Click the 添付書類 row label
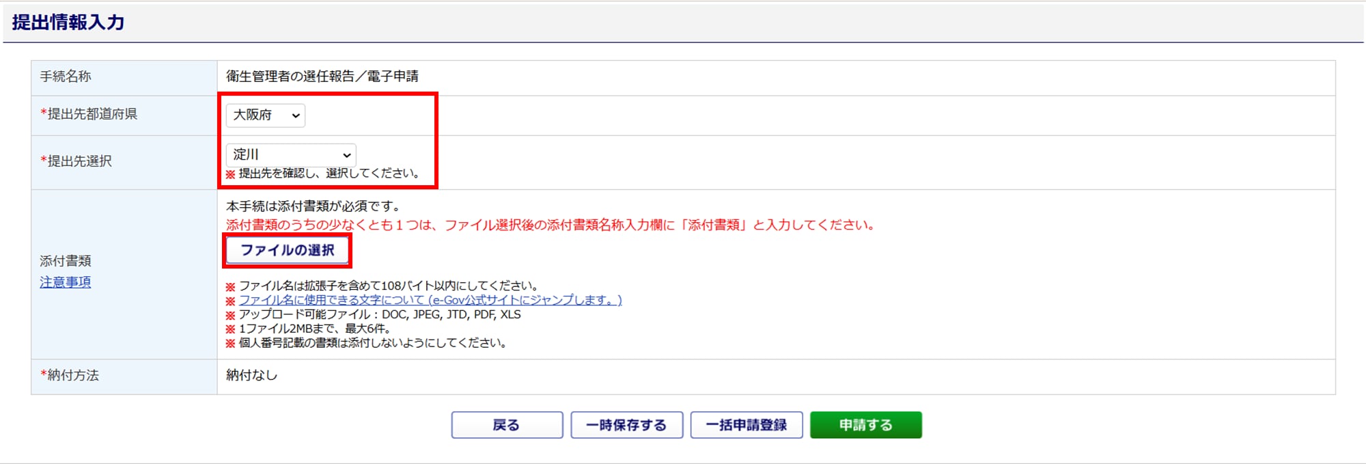The width and height of the screenshot is (1366, 464). point(65,261)
